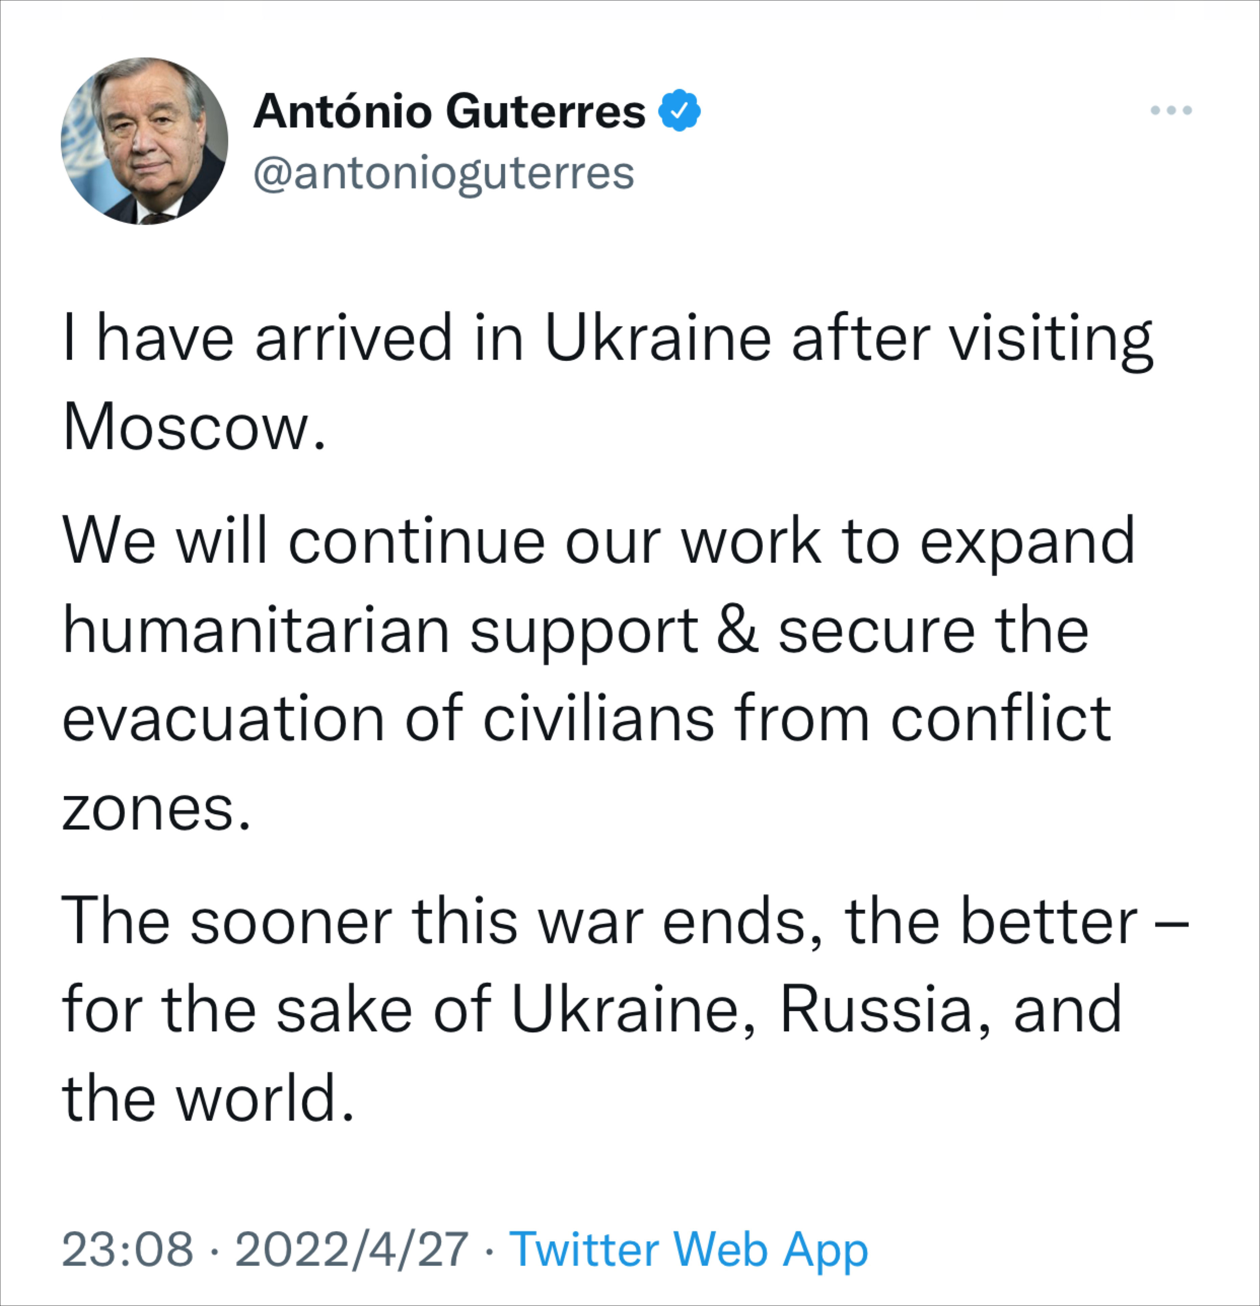Click the final line "the world."
Screen dimensions: 1260x1306
click(207, 1099)
